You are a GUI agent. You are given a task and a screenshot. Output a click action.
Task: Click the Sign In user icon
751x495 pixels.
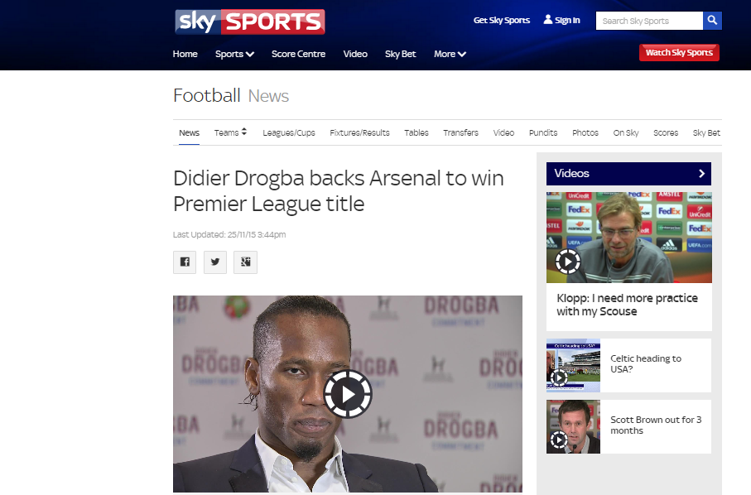coord(548,20)
